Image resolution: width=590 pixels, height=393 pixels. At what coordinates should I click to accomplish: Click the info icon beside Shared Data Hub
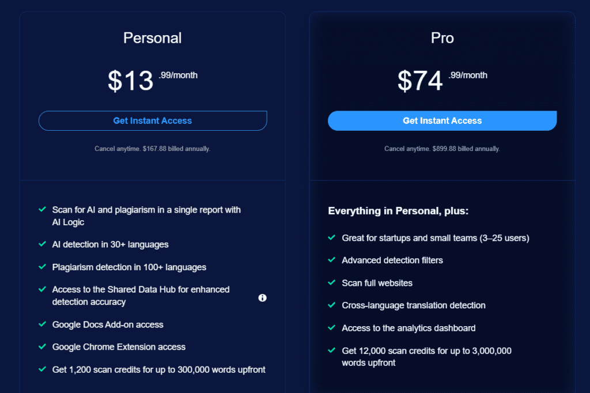262,297
